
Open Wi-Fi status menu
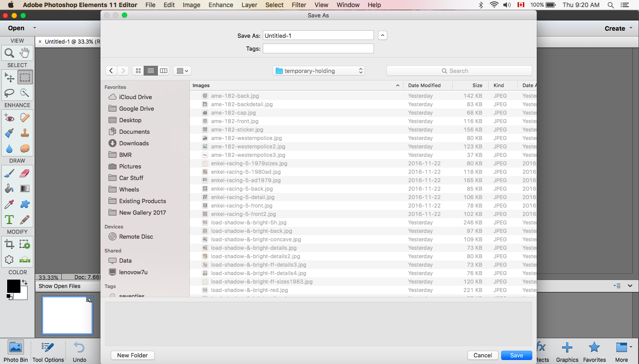[x=494, y=5]
